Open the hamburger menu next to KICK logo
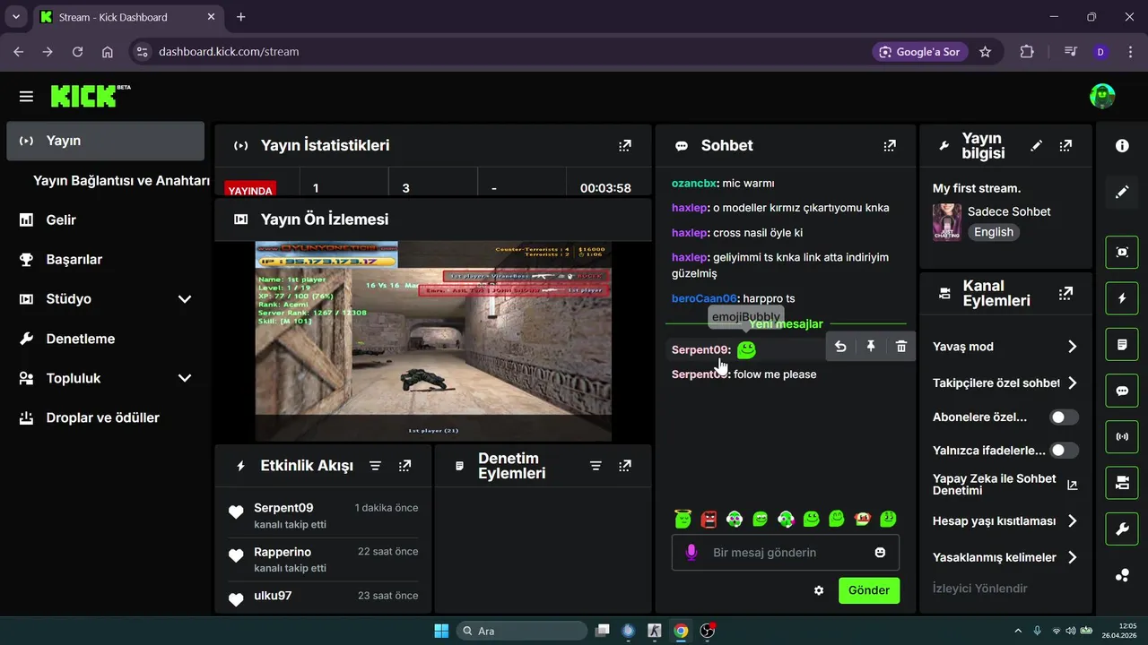The image size is (1148, 645). tap(26, 96)
